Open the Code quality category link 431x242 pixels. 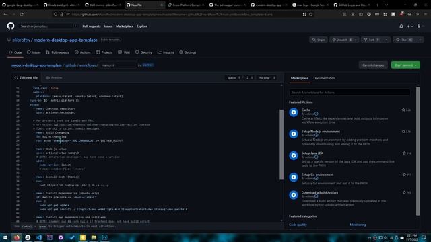coord(298,225)
